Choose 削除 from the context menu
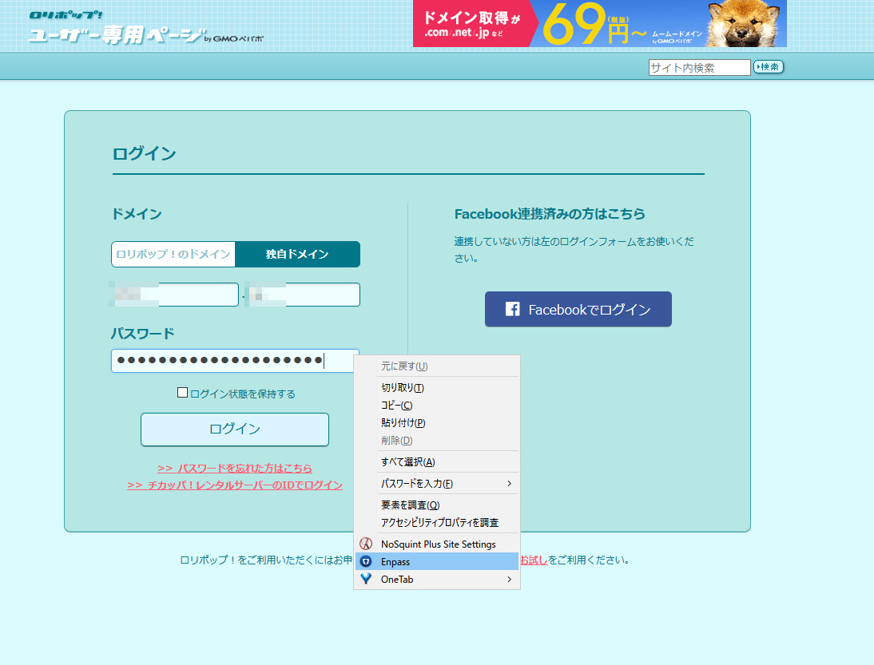 coord(437,441)
